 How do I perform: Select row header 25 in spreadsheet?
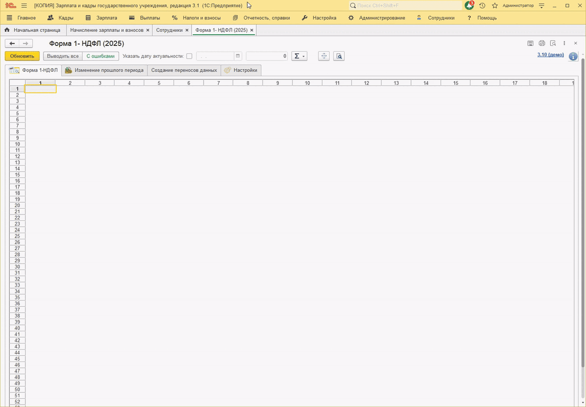(x=17, y=236)
